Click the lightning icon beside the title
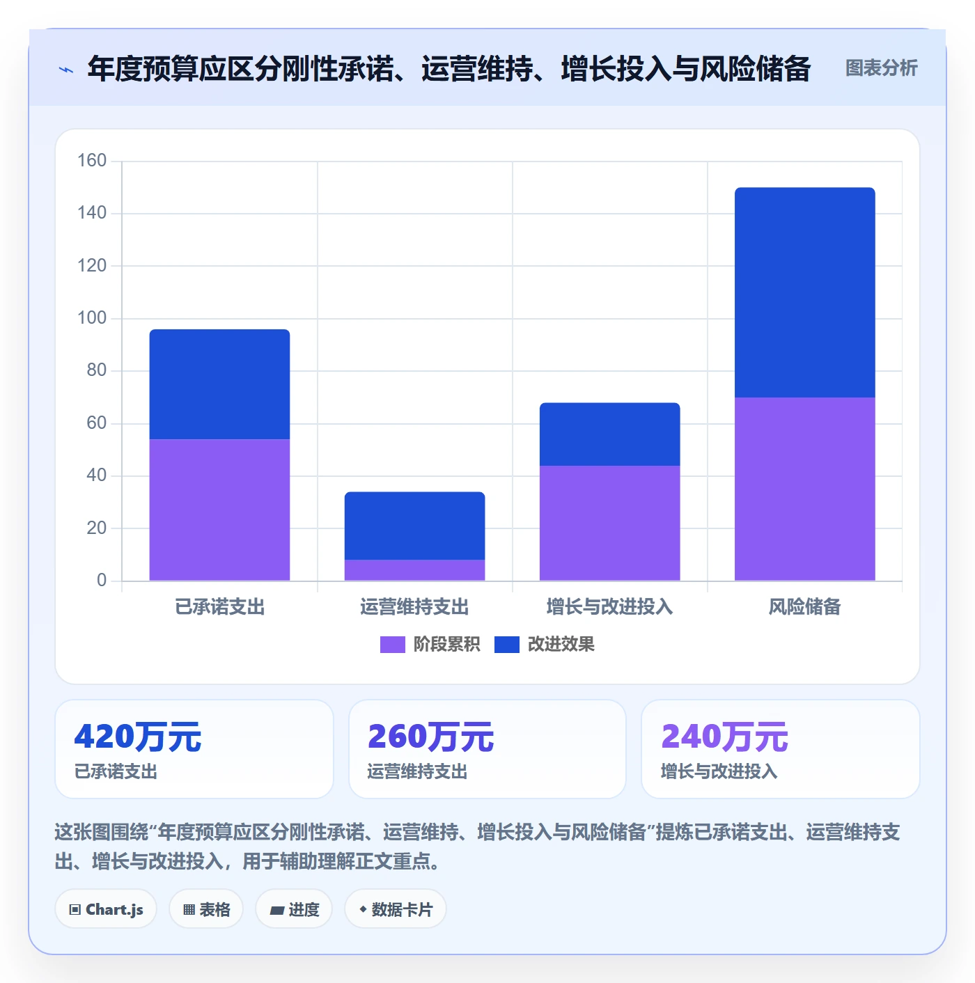 click(x=66, y=70)
